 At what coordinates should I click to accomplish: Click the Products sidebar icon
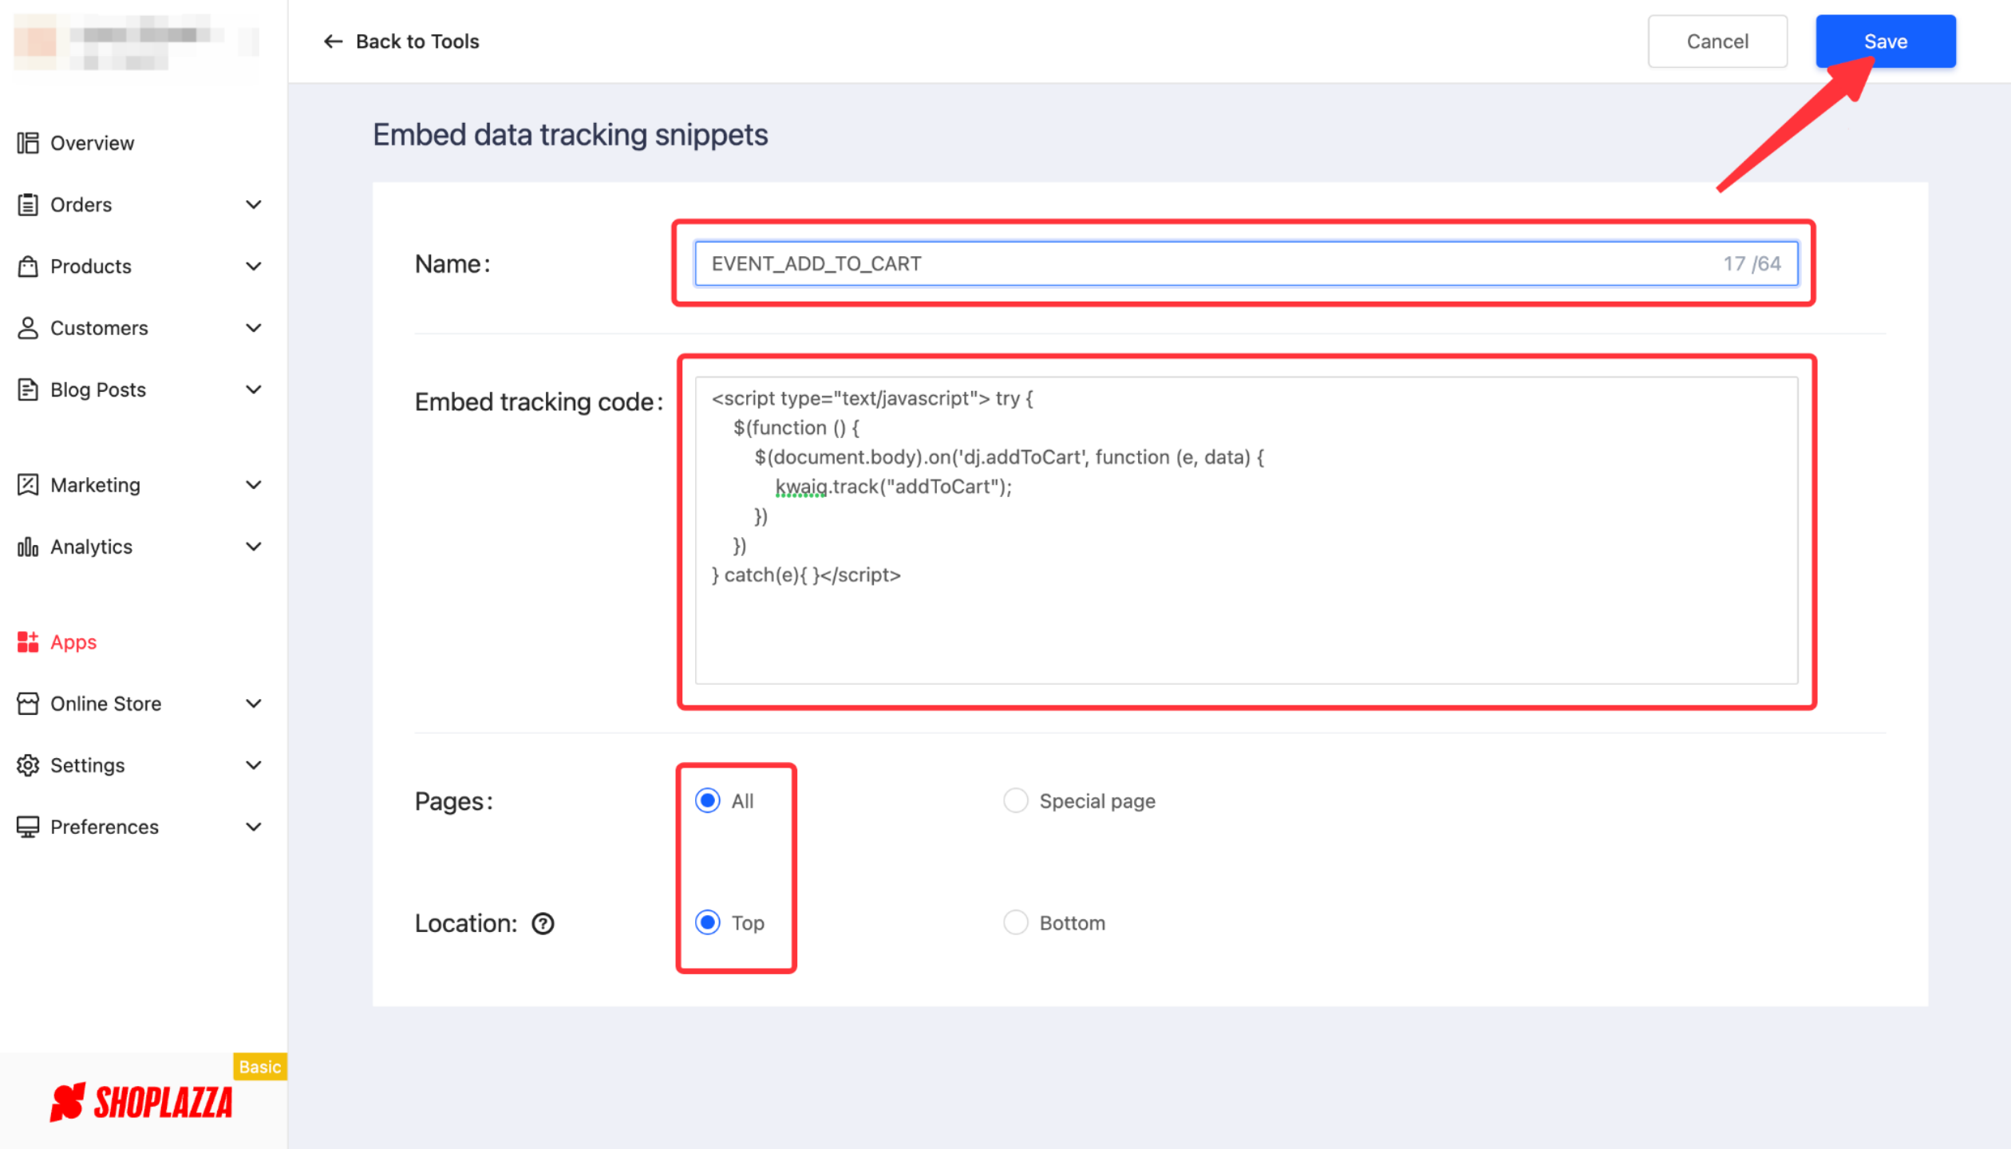point(28,265)
